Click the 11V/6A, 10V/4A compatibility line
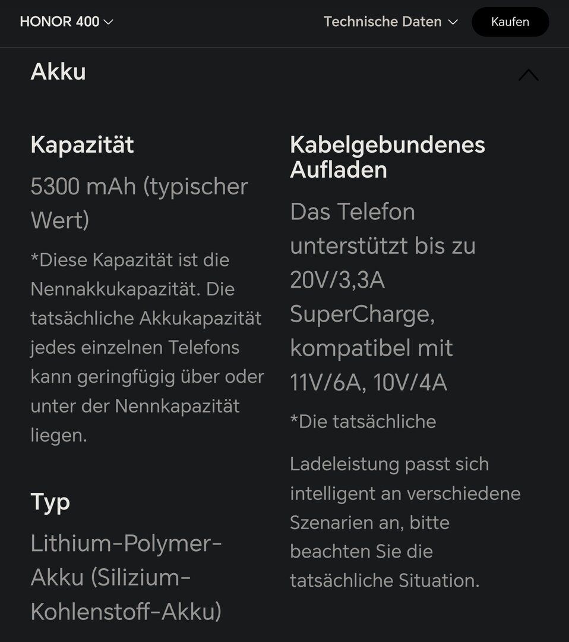Image resolution: width=569 pixels, height=642 pixels. tap(368, 382)
